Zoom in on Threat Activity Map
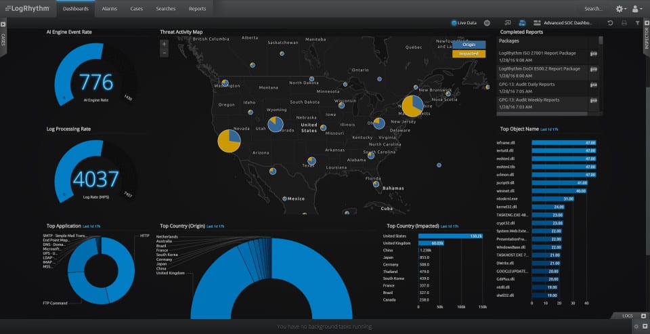Viewport: 650px width, 334px height. tap(165, 43)
